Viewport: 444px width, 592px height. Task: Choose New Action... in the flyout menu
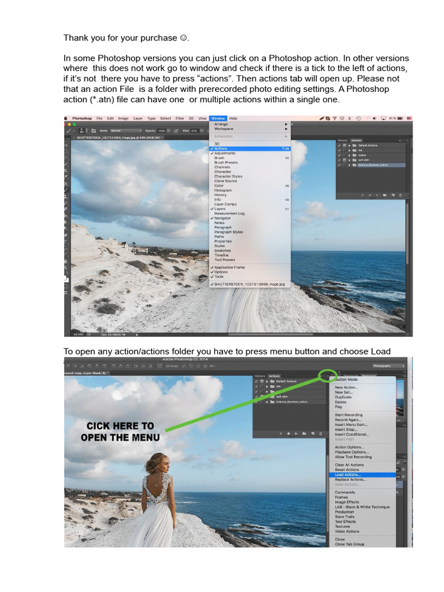tap(362, 387)
